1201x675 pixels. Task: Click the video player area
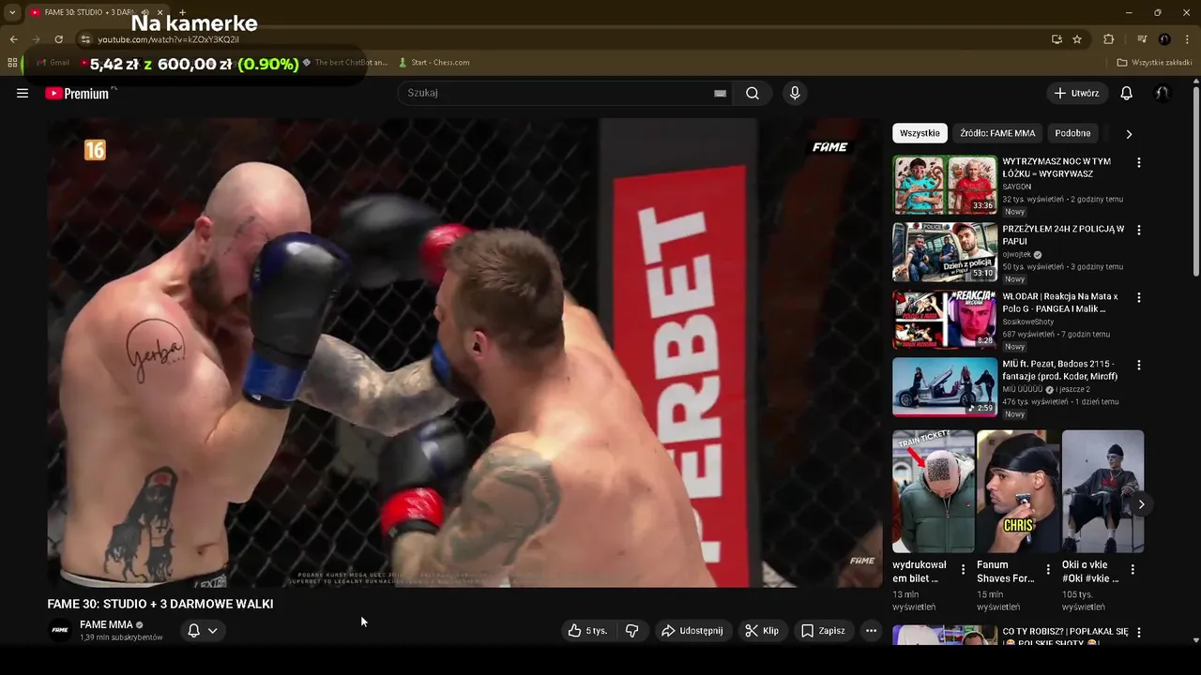(x=464, y=352)
